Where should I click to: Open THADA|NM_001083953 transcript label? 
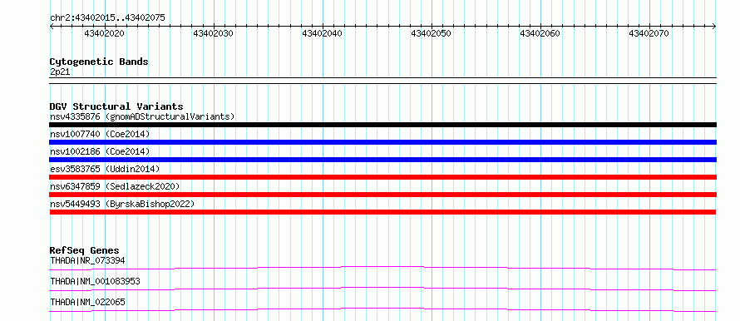(95, 281)
